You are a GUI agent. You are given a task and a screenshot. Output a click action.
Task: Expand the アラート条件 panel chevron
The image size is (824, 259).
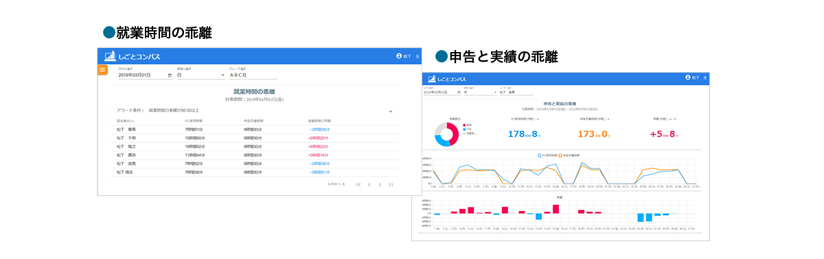click(390, 110)
